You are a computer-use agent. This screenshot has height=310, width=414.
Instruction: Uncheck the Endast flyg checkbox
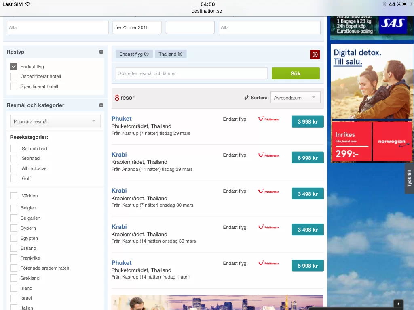pos(14,67)
